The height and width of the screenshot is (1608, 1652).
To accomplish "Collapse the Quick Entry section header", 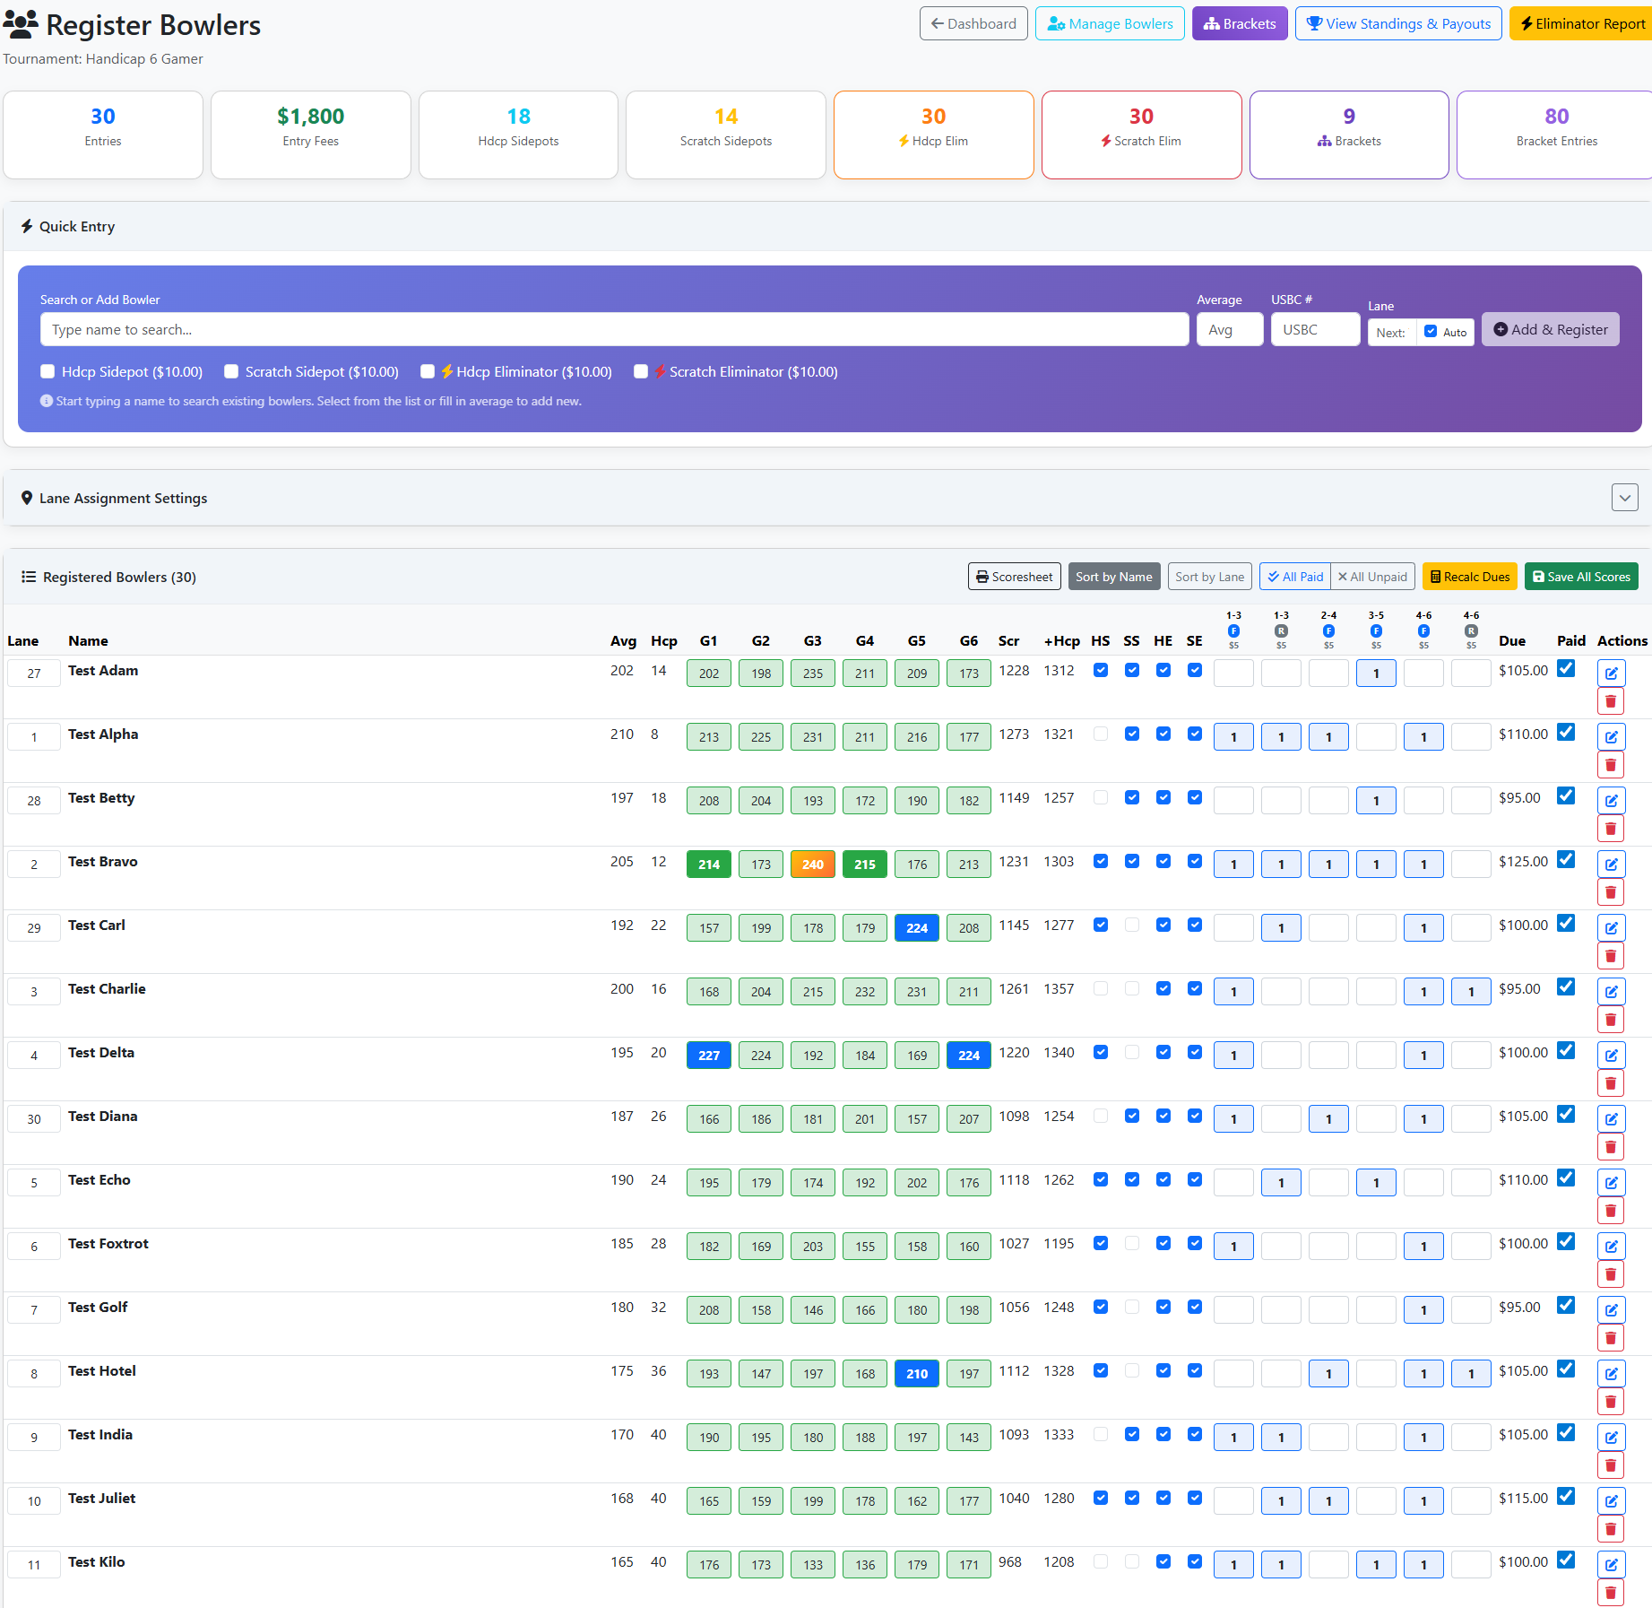I will point(77,227).
